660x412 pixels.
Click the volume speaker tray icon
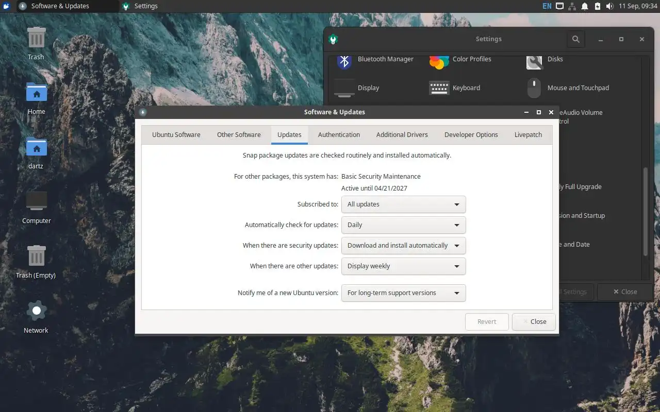point(609,6)
